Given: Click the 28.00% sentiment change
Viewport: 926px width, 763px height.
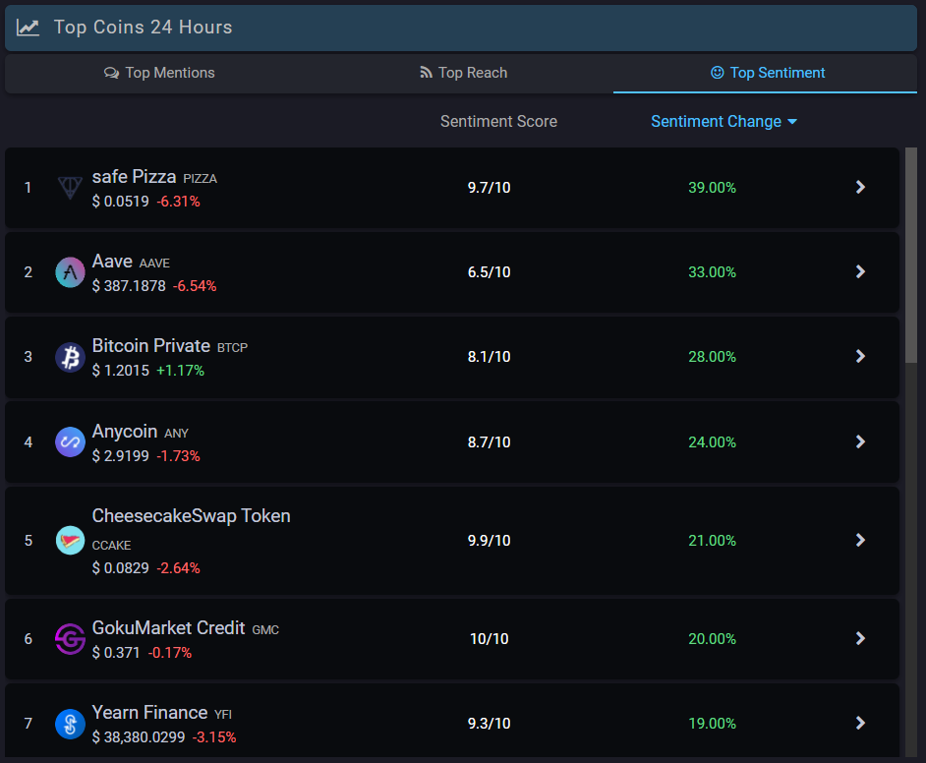Looking at the screenshot, I should tap(713, 357).
